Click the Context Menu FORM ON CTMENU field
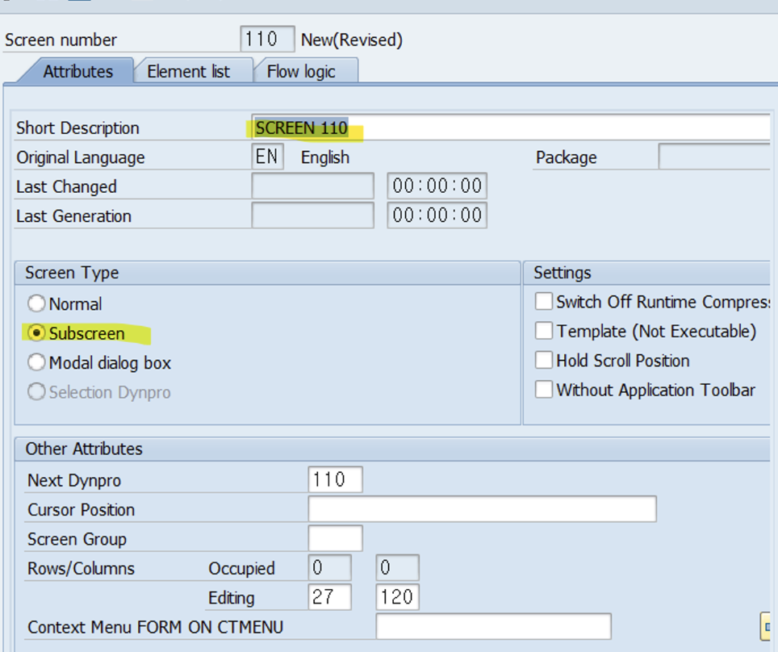Viewport: 778px width, 652px height. tap(492, 627)
